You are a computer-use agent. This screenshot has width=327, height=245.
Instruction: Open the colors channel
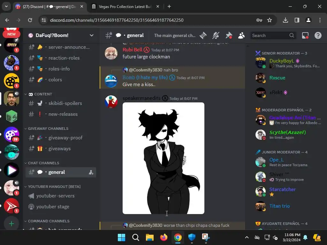61,79
